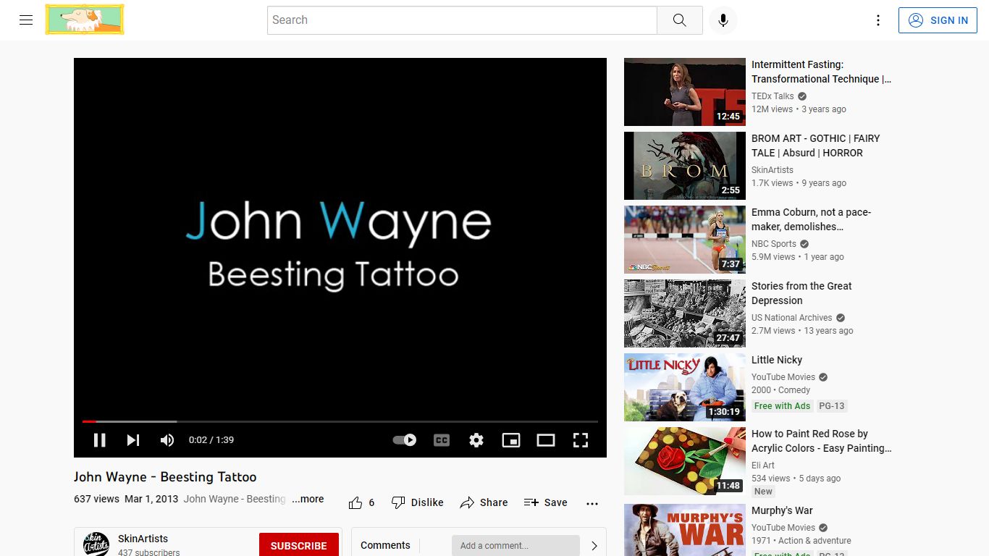Screen dimensions: 989x556
Task: Click the video title 'John Wayne - Beesting Tattoo'
Action: point(165,477)
